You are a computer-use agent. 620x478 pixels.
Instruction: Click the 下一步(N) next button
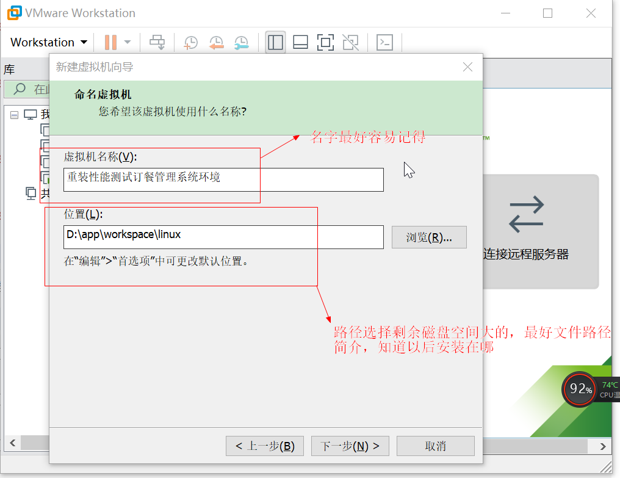[350, 446]
